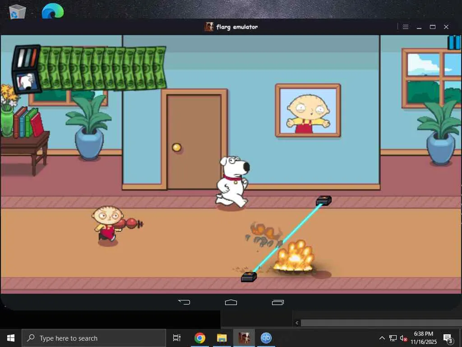The height and width of the screenshot is (347, 462).
Task: Click the brown door's golden knob
Action: [x=176, y=147]
